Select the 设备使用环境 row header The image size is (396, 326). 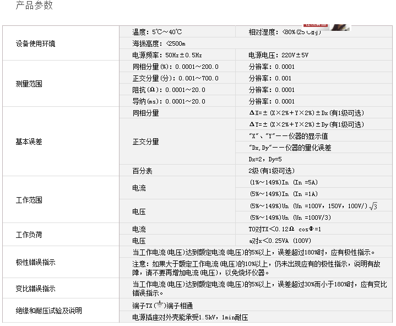(35, 44)
